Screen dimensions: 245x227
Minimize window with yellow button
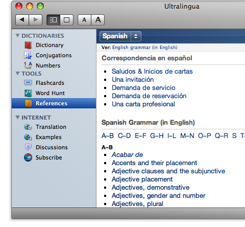[x=30, y=6]
